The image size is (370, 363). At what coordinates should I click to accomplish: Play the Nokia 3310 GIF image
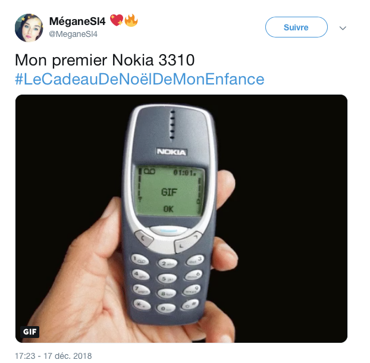pos(181,218)
